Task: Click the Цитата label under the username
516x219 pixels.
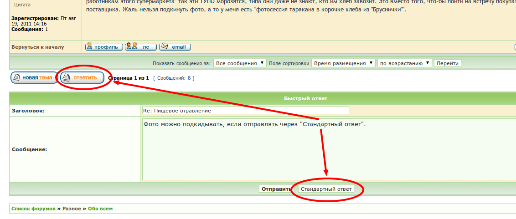Action: tap(23, 5)
